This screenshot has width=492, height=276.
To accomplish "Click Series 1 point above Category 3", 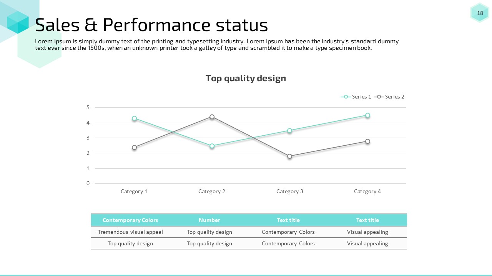I will tap(289, 131).
